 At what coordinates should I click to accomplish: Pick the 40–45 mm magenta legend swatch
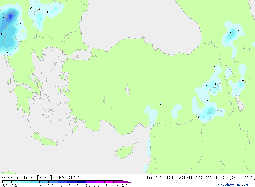[x=109, y=182]
